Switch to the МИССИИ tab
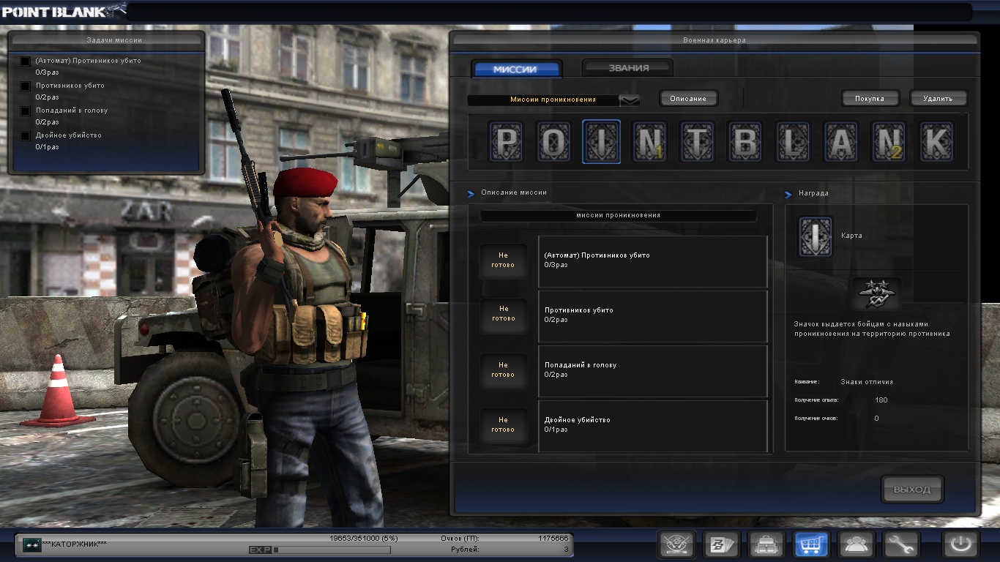This screenshot has height=562, width=1000. click(x=515, y=70)
